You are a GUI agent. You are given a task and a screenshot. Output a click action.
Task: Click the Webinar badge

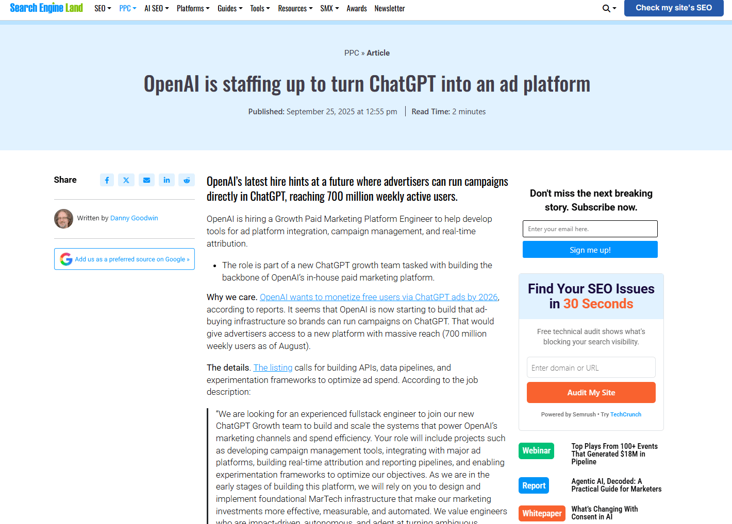pos(536,451)
